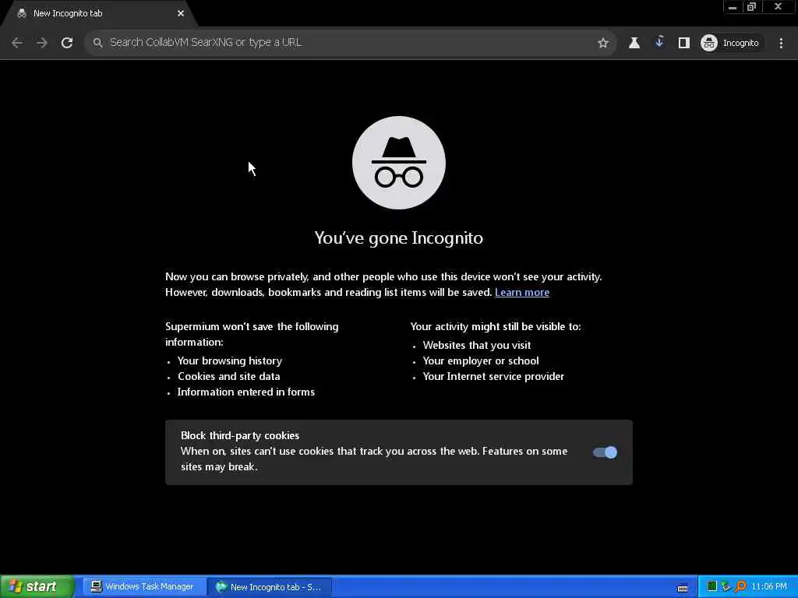Screen dimensions: 798x598
Task: Switch to Windows Task Manager taskbar item
Action: (143, 587)
